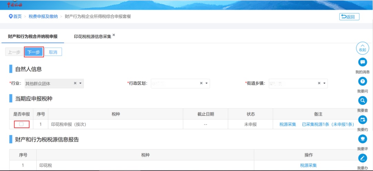
Task: Click the 首页 home location icon
Action: coord(11,17)
